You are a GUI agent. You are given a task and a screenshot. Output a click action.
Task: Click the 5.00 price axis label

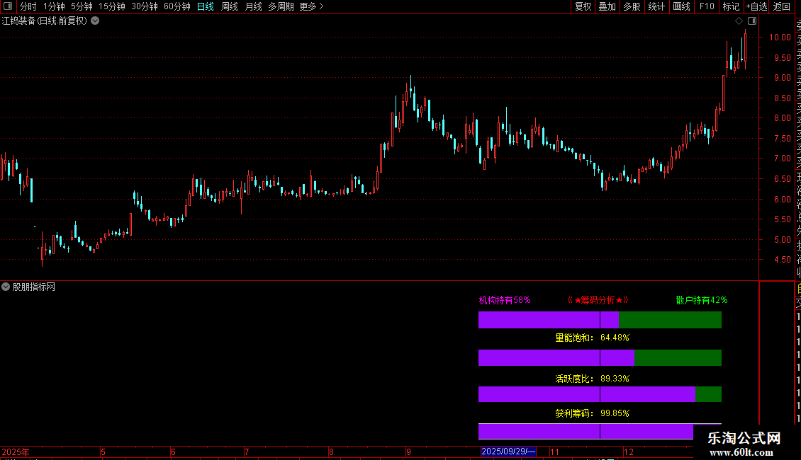tap(782, 239)
